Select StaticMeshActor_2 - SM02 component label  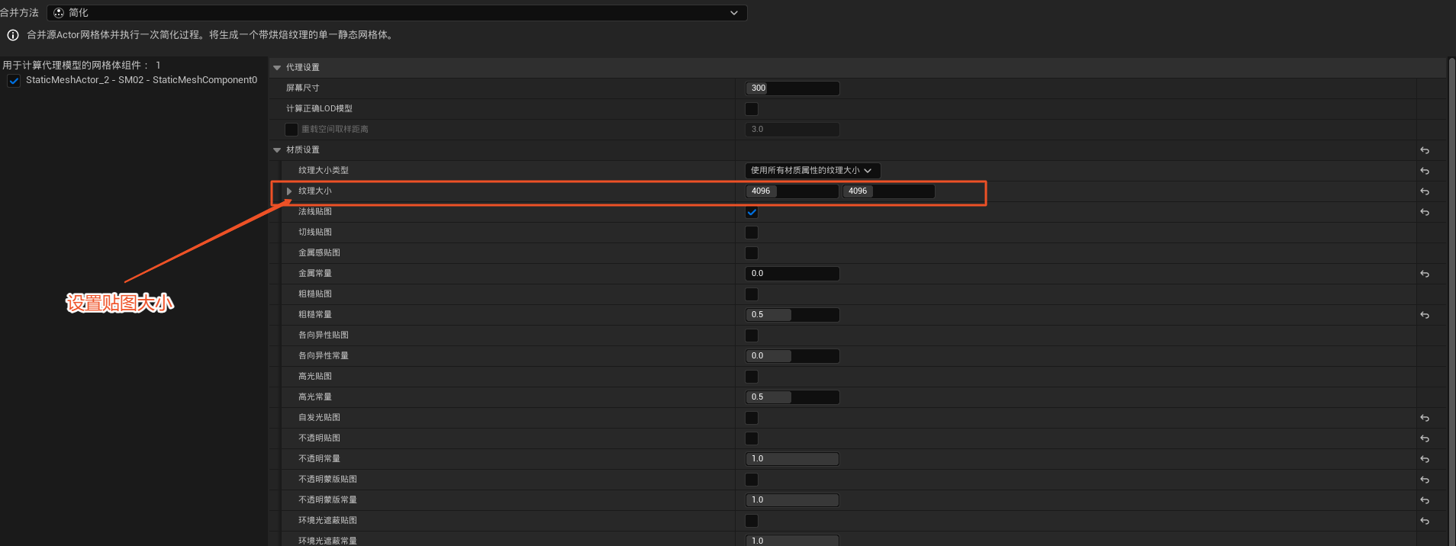pyautogui.click(x=141, y=80)
